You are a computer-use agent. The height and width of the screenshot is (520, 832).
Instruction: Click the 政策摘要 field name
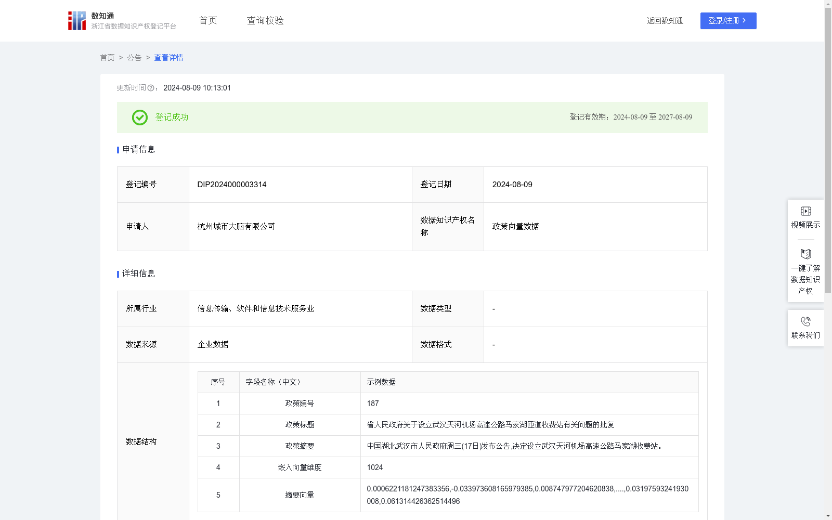pos(300,446)
